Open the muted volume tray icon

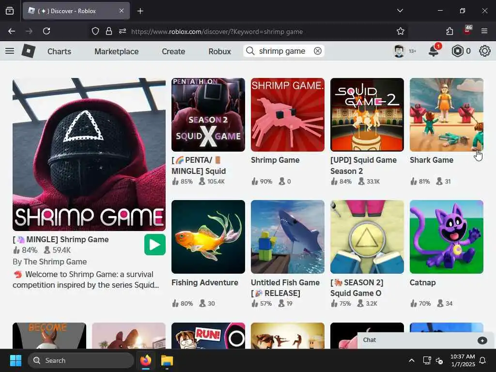click(439, 360)
